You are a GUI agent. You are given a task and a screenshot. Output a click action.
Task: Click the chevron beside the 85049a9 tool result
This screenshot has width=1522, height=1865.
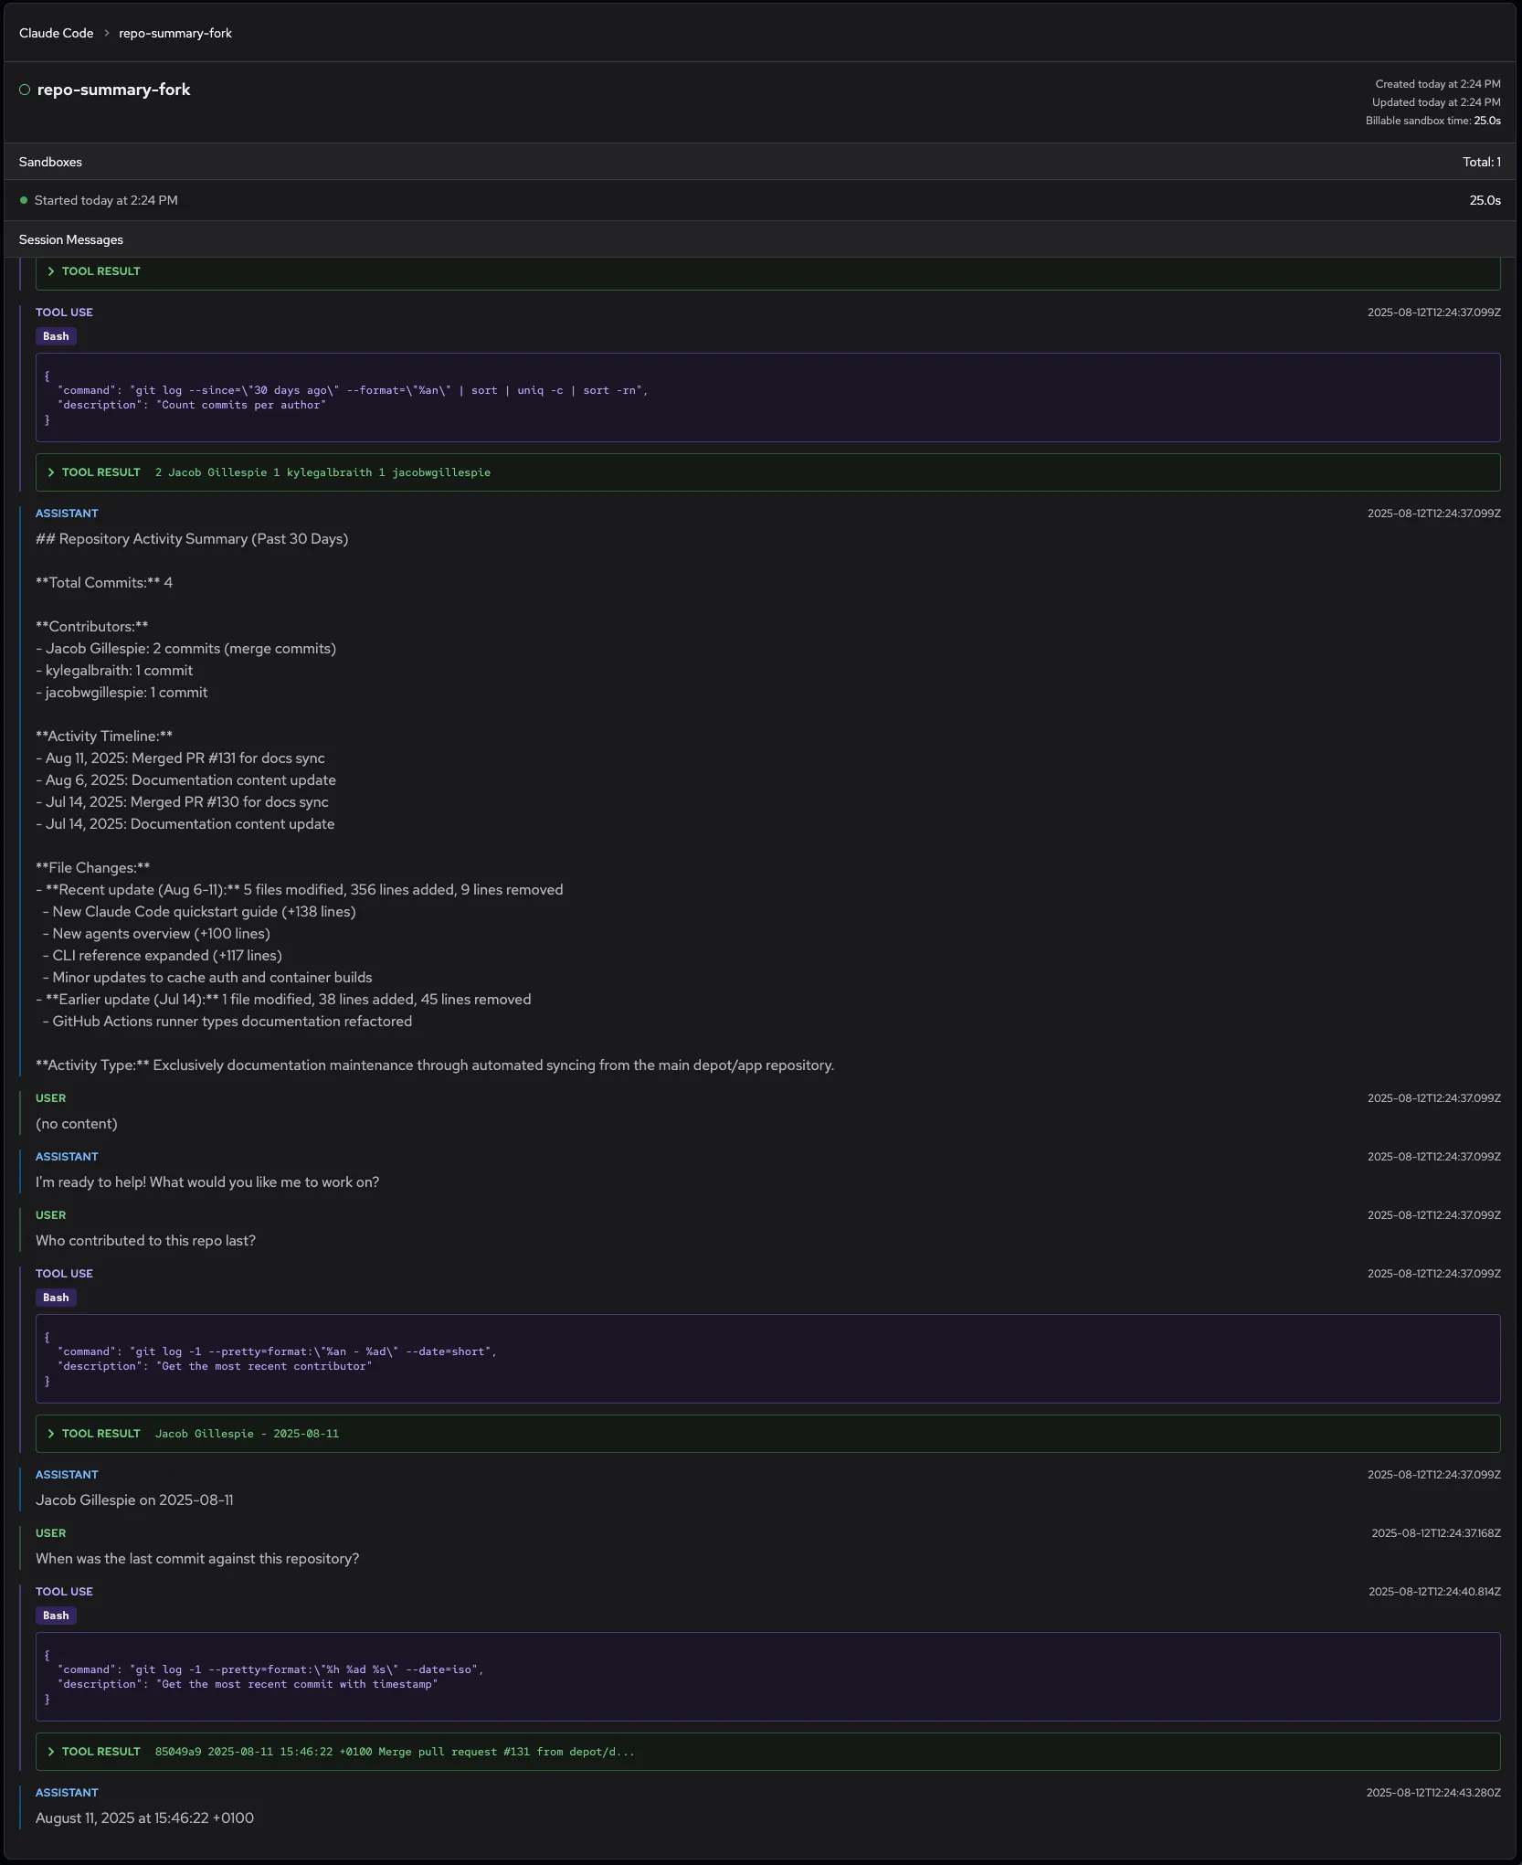(52, 1752)
